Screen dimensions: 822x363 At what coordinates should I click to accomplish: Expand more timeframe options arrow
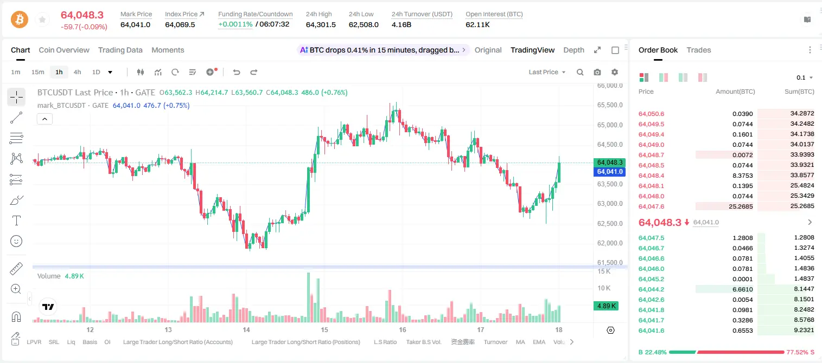[110, 72]
